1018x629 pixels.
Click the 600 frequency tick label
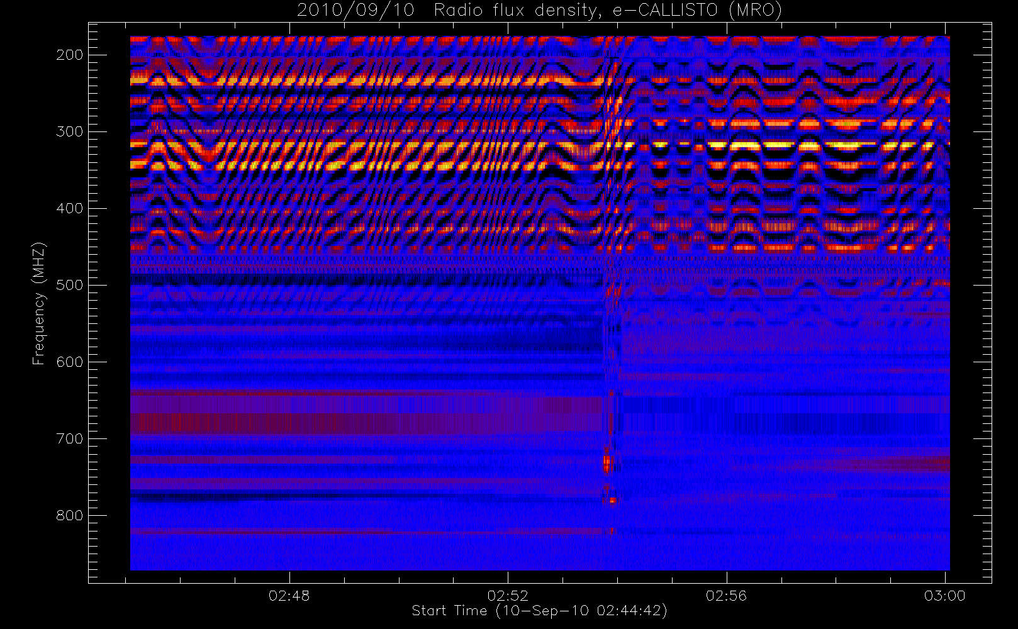click(70, 362)
